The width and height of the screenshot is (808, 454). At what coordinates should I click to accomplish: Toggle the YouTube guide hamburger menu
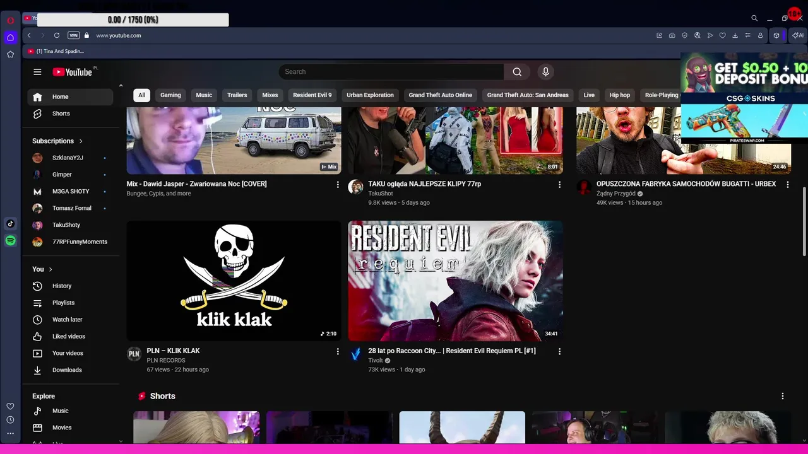coord(37,72)
